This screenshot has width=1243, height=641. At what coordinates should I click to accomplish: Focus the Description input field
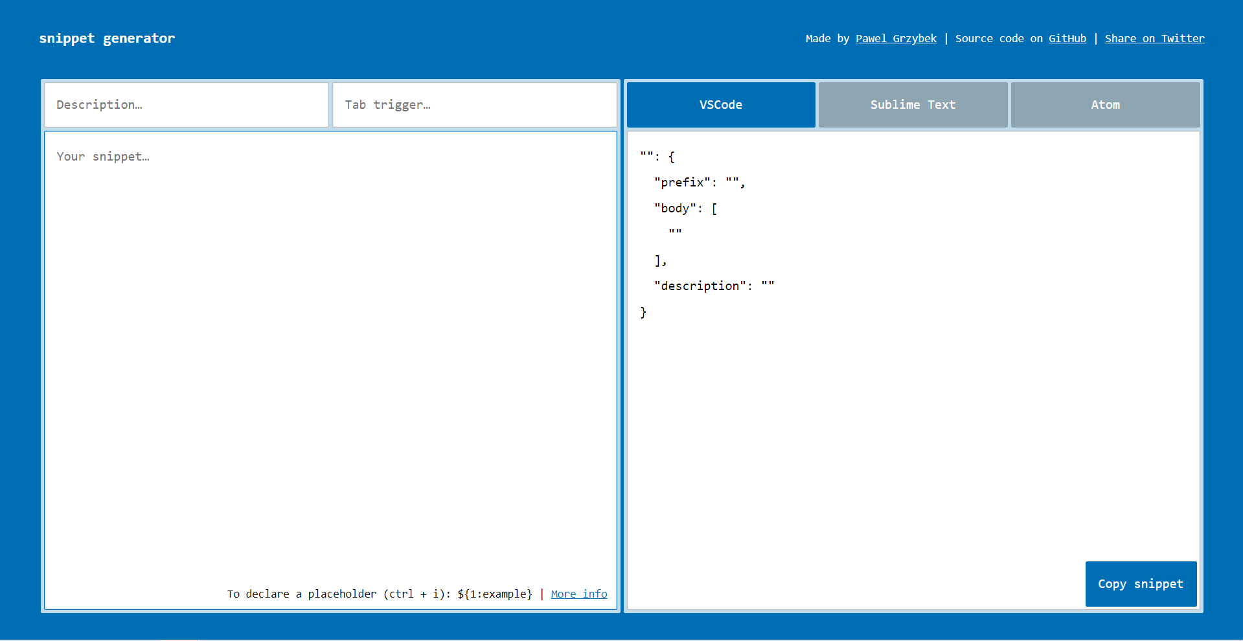[x=187, y=105]
